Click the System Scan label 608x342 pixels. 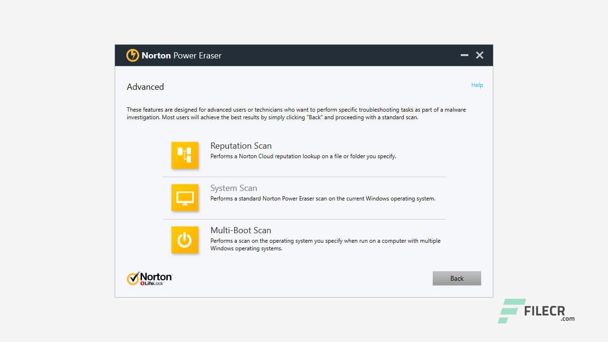(x=234, y=188)
